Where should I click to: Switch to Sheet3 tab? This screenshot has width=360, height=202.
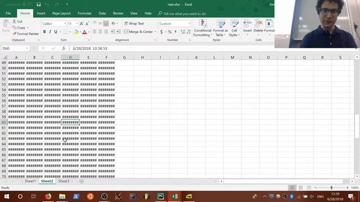tap(64, 181)
